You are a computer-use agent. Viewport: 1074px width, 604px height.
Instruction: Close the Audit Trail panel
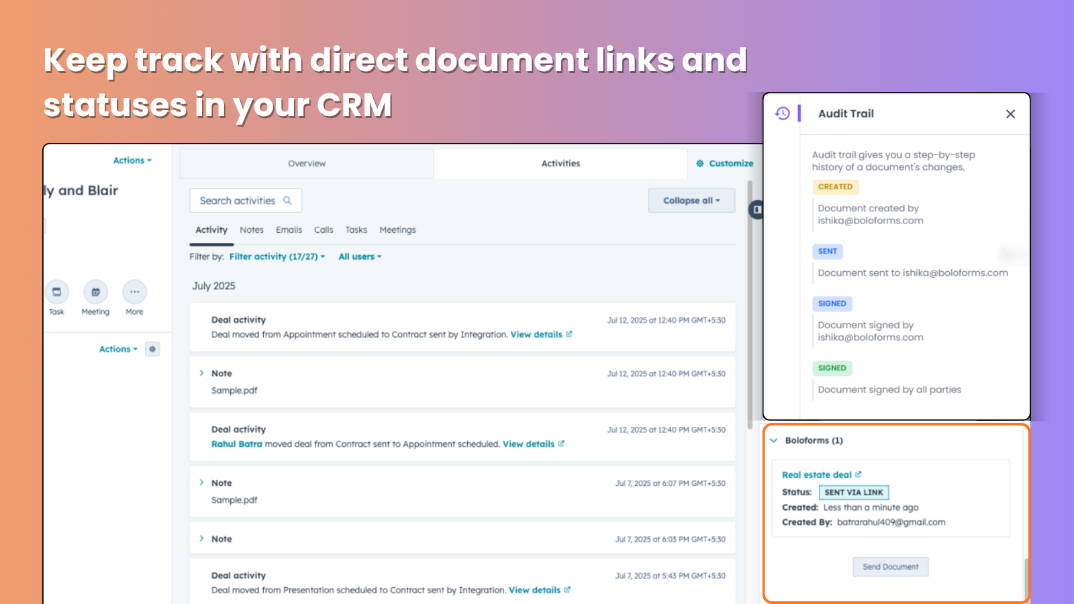1010,114
